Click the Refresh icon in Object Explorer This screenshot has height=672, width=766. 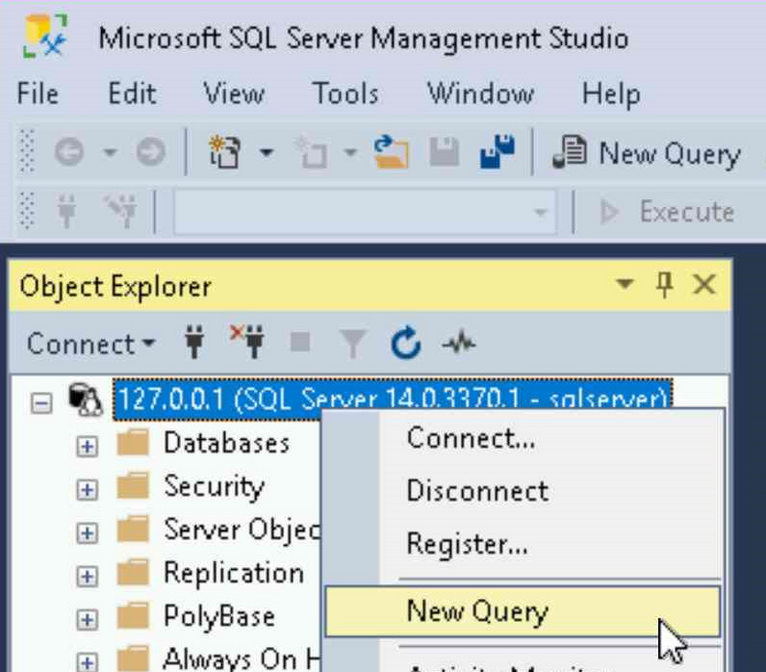pyautogui.click(x=406, y=342)
